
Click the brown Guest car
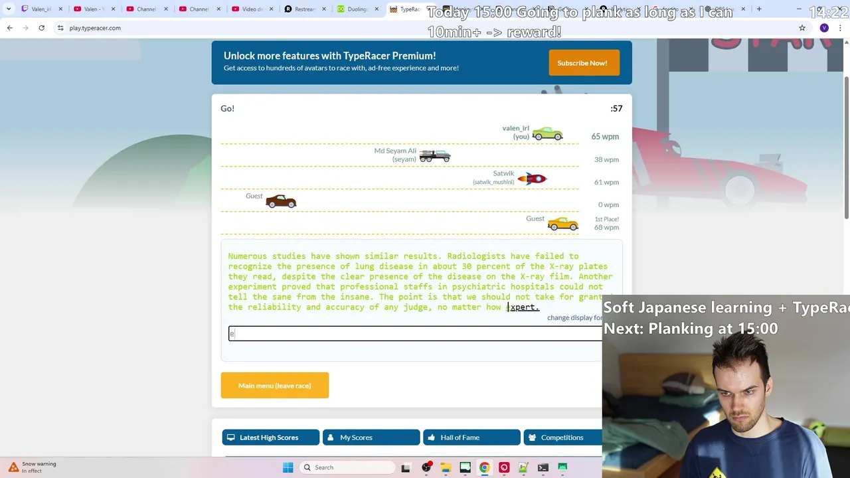(281, 201)
